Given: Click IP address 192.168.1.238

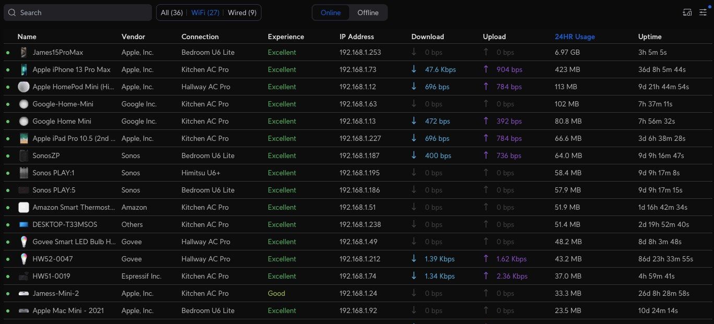Looking at the screenshot, I should 360,224.
